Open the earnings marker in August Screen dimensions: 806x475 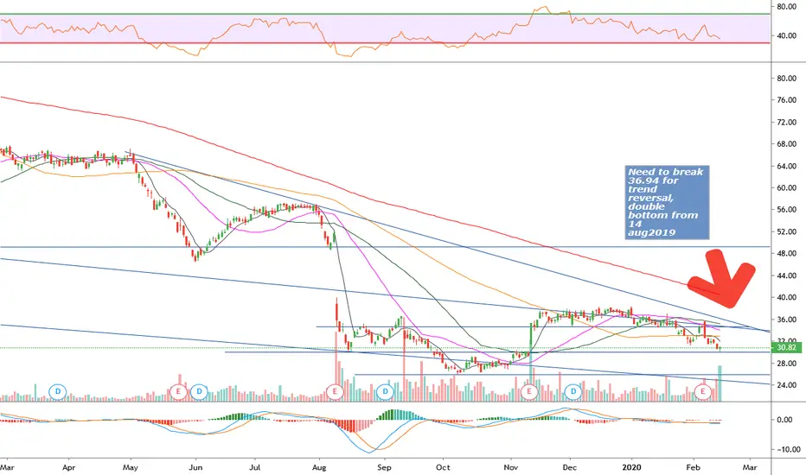pyautogui.click(x=335, y=392)
